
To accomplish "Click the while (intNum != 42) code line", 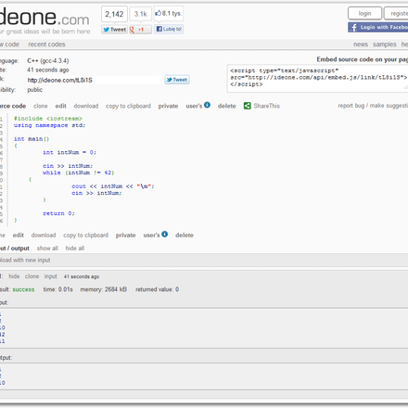I will (x=79, y=172).
